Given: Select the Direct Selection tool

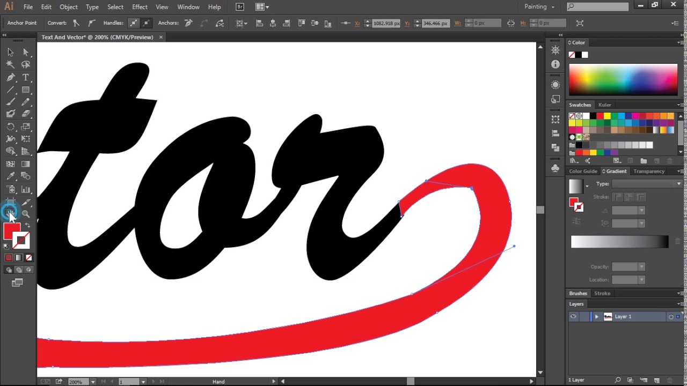Looking at the screenshot, I should (x=25, y=52).
